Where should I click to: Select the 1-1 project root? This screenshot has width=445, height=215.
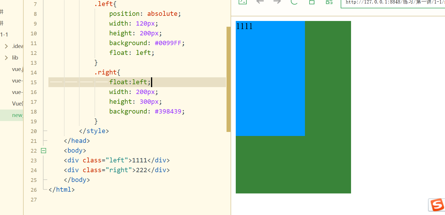coord(4,35)
